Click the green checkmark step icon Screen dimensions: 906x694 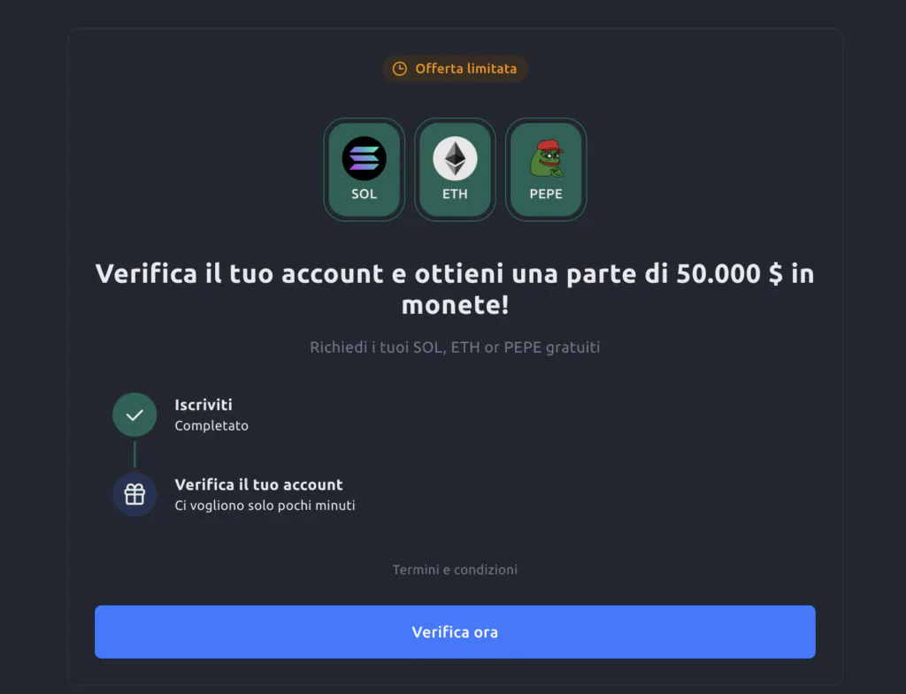tap(134, 415)
